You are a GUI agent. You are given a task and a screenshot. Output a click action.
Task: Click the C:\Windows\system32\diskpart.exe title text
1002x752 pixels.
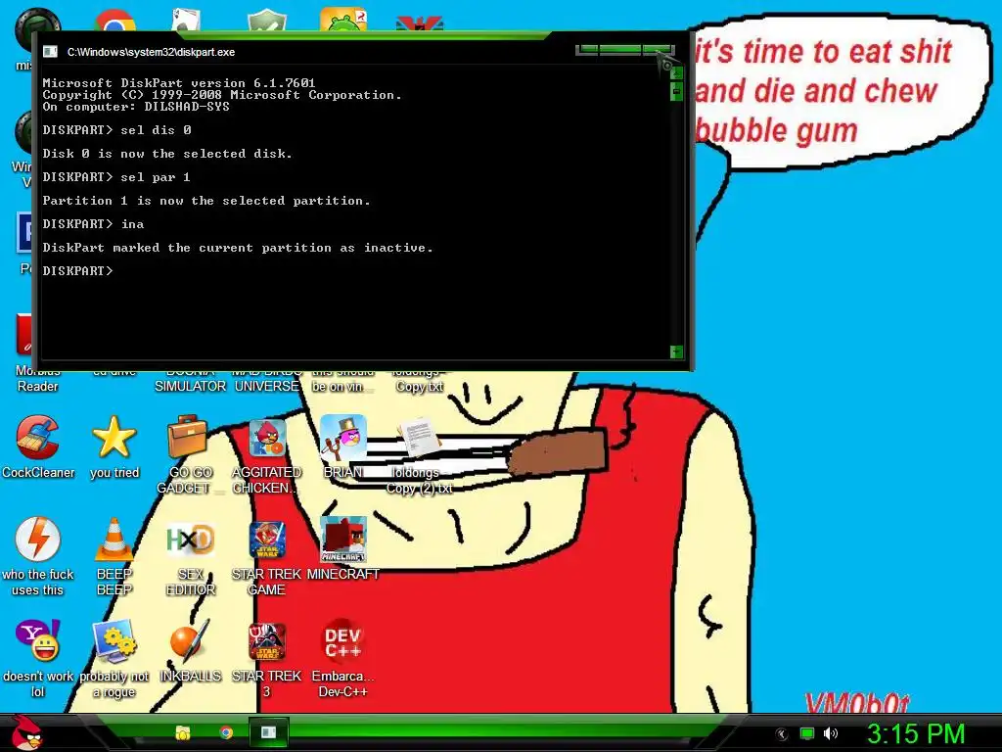click(x=151, y=52)
